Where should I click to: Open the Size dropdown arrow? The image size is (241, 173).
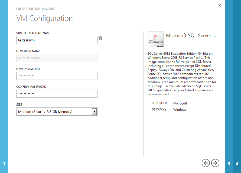tap(95, 112)
